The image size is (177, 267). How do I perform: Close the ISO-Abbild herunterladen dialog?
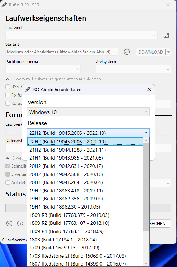point(149,89)
